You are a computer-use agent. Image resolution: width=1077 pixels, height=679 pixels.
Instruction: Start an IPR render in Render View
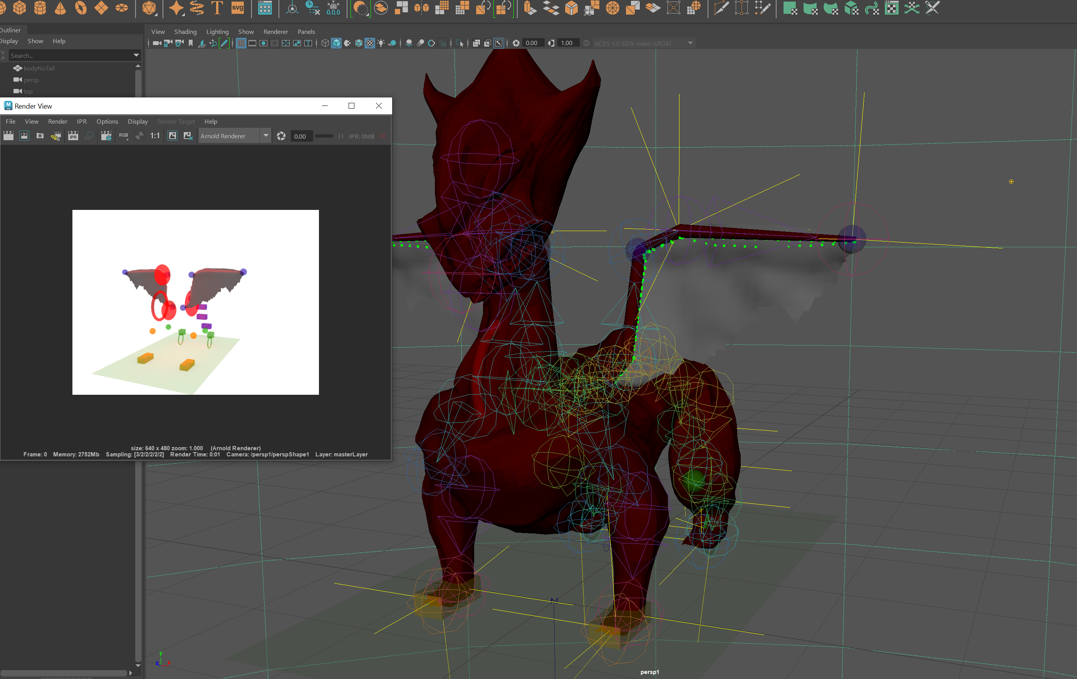pyautogui.click(x=73, y=136)
